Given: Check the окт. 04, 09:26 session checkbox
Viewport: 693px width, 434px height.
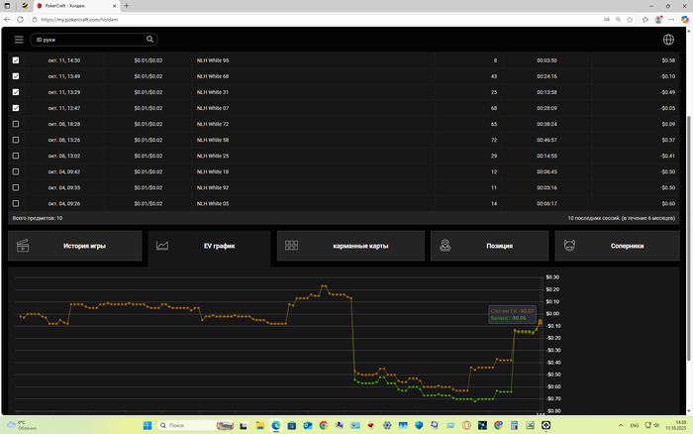Looking at the screenshot, I should coord(16,203).
